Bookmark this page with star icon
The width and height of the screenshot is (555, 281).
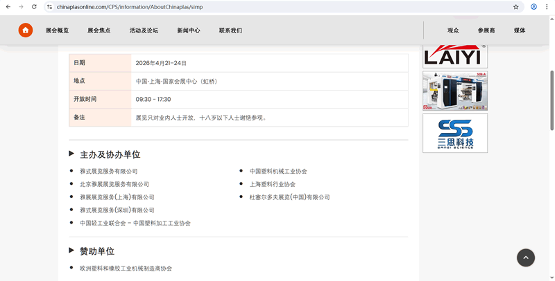point(515,6)
